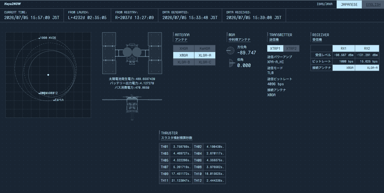Click the data generated time 15:33:48

tap(190, 18)
